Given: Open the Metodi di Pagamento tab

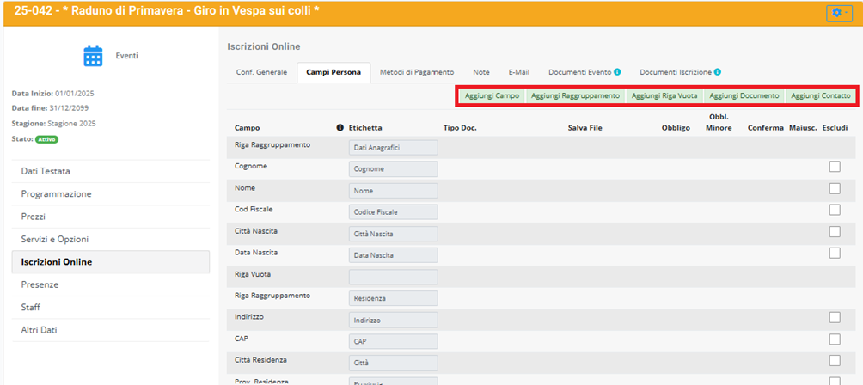Looking at the screenshot, I should tap(417, 72).
